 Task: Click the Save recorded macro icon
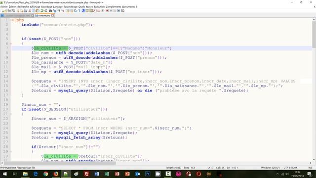point(122,10)
